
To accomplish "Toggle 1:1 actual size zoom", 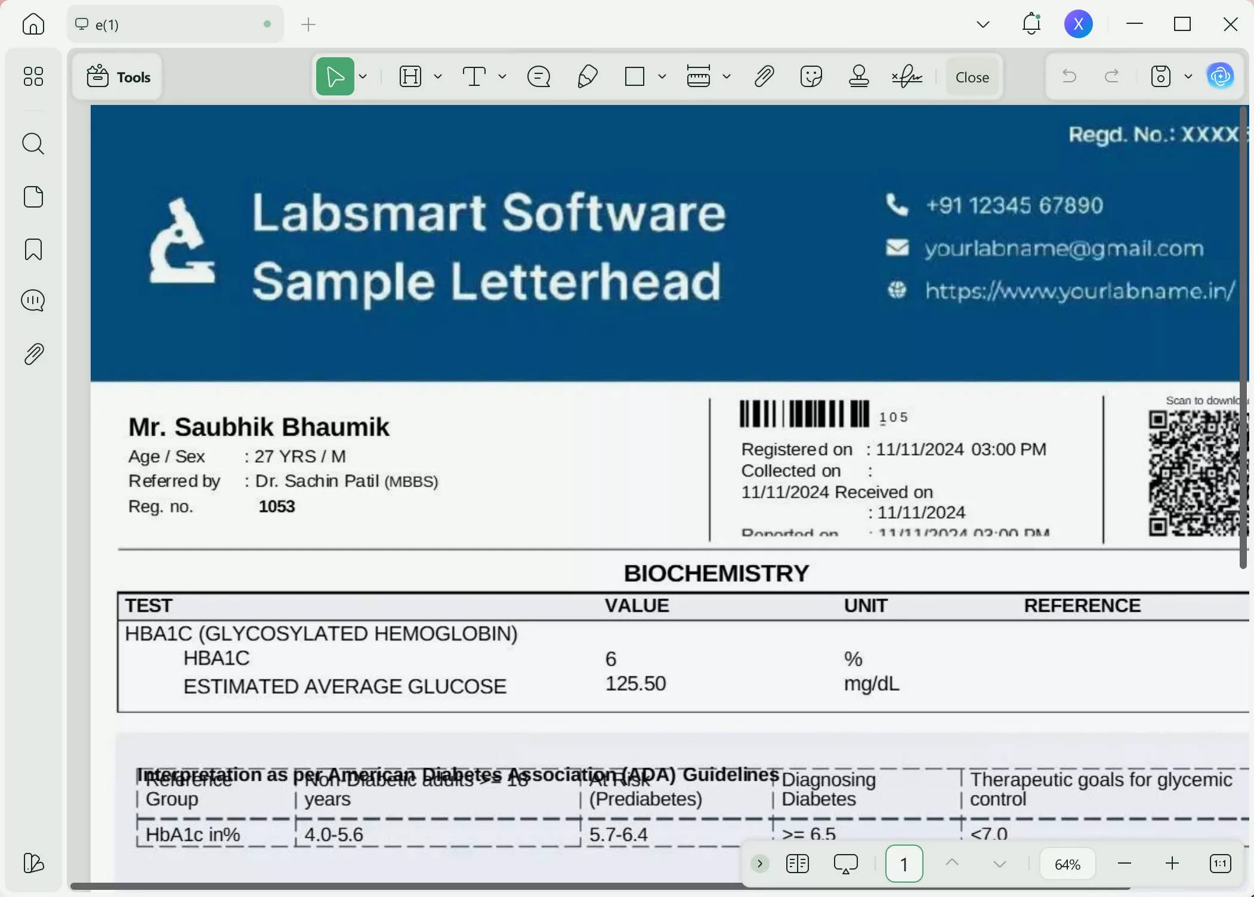I will [1220, 863].
